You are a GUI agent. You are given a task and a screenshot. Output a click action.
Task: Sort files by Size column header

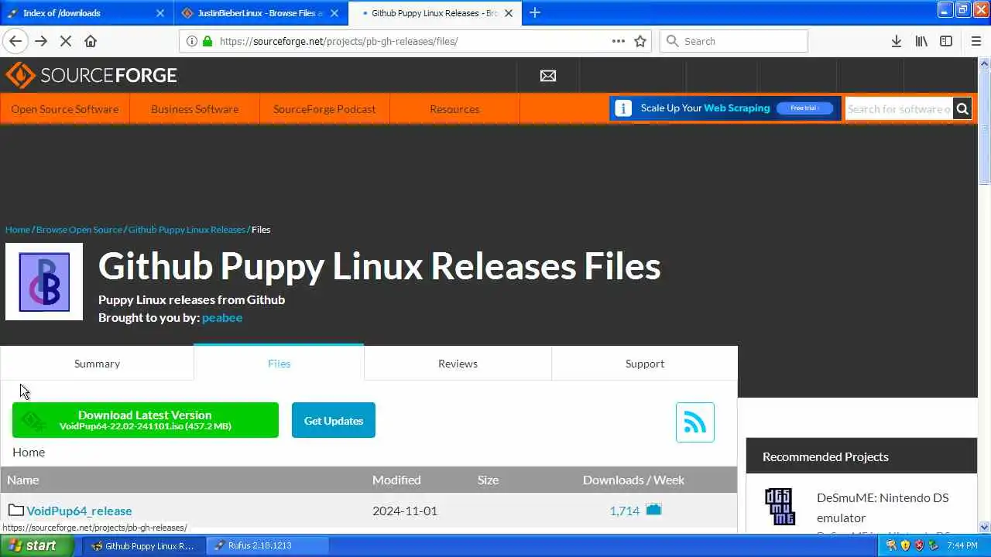coord(488,480)
